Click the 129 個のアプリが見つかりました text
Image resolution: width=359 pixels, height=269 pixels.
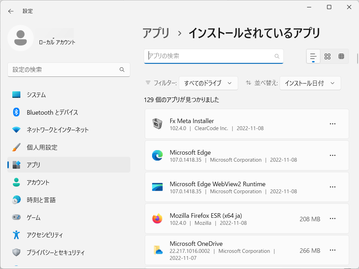(x=182, y=100)
